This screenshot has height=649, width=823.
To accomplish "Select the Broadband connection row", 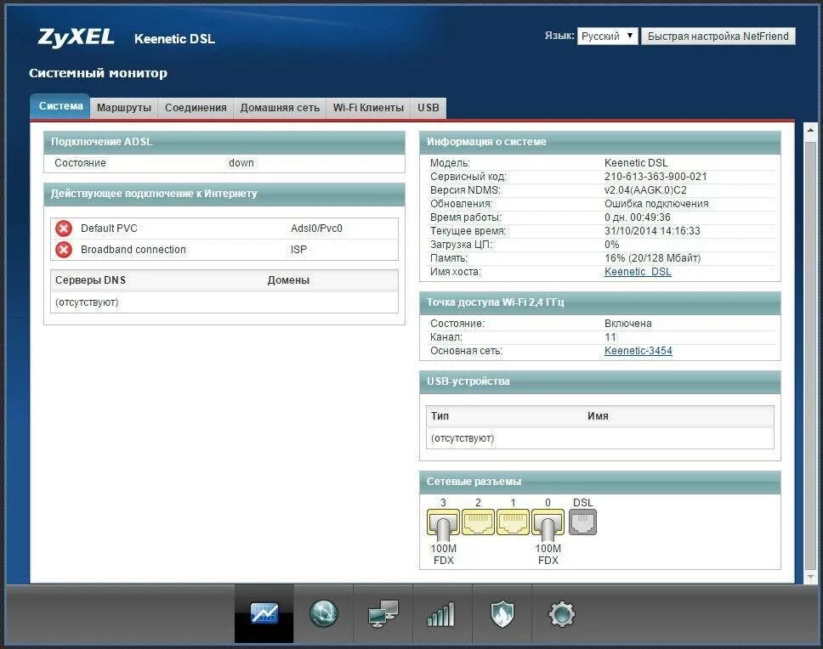I will [x=224, y=250].
